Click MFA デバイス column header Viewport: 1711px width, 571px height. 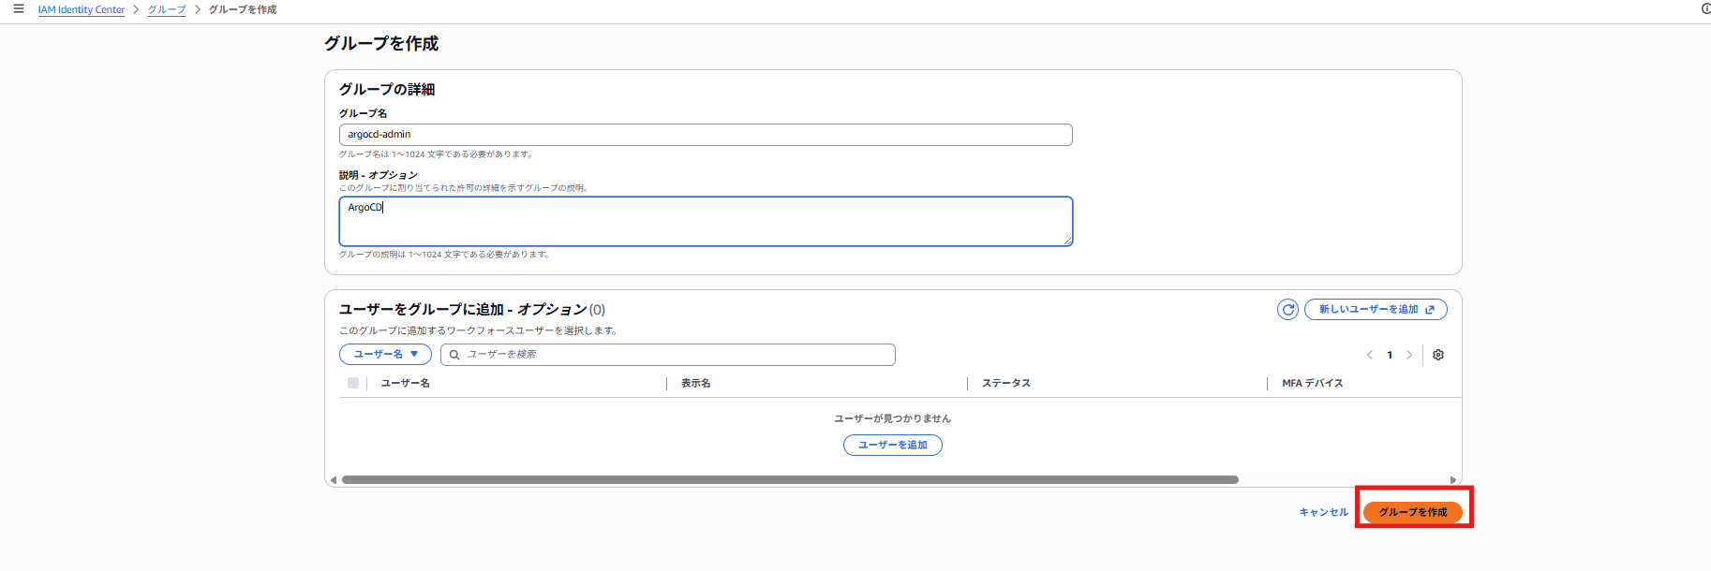[x=1313, y=383]
